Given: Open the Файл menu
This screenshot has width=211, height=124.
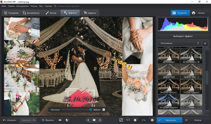Looking at the screenshot, I should 4,6.
